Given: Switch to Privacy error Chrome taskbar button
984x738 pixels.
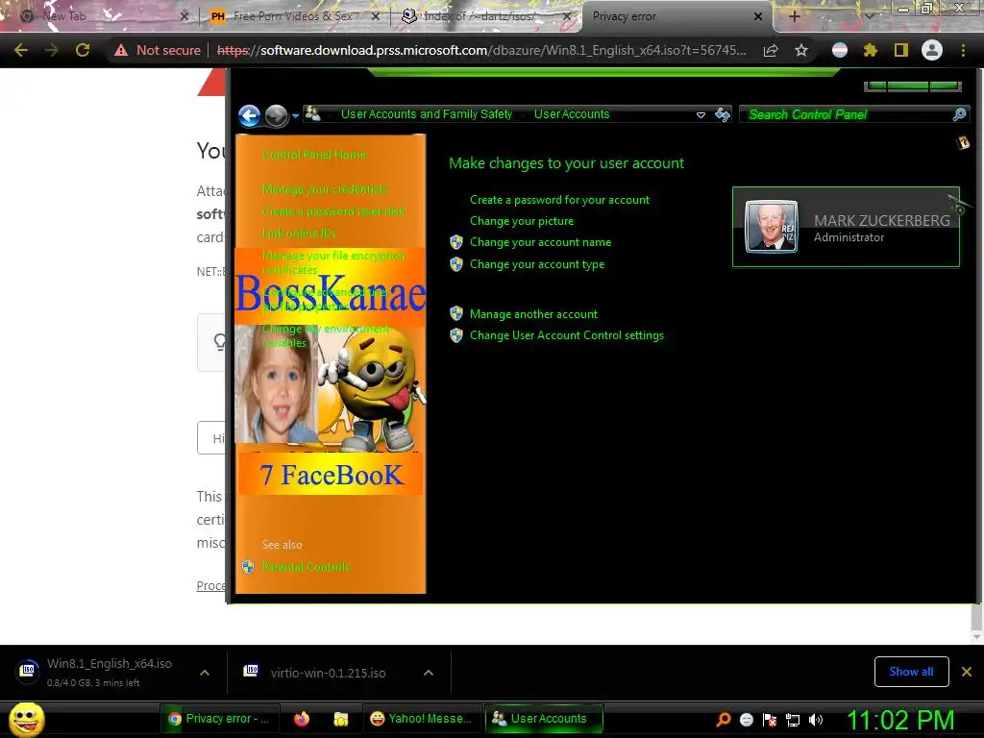Looking at the screenshot, I should [x=219, y=719].
